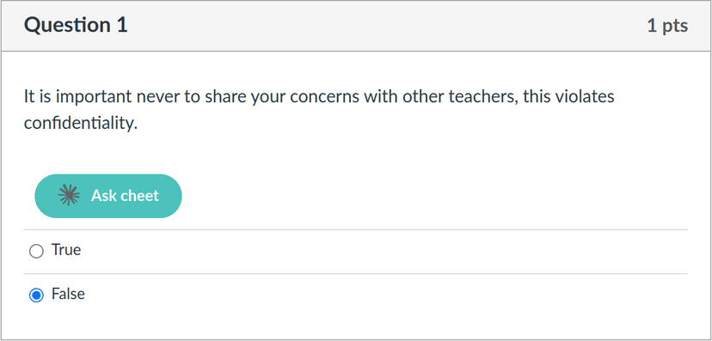This screenshot has height=341, width=712.
Task: Click the gray Question 1 header bar
Action: (356, 26)
